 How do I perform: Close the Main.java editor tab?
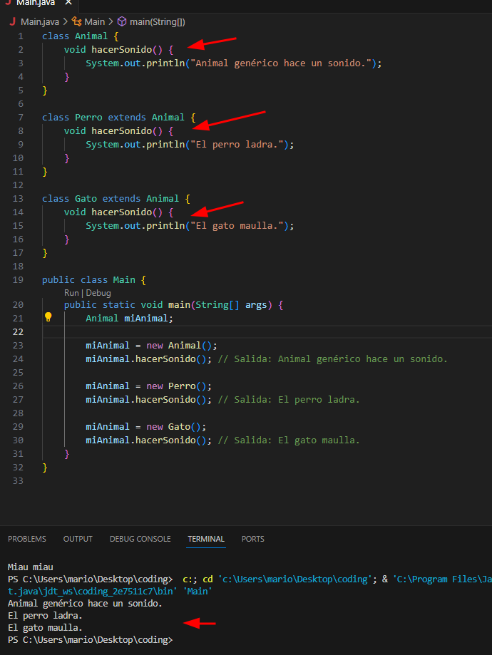point(68,3)
